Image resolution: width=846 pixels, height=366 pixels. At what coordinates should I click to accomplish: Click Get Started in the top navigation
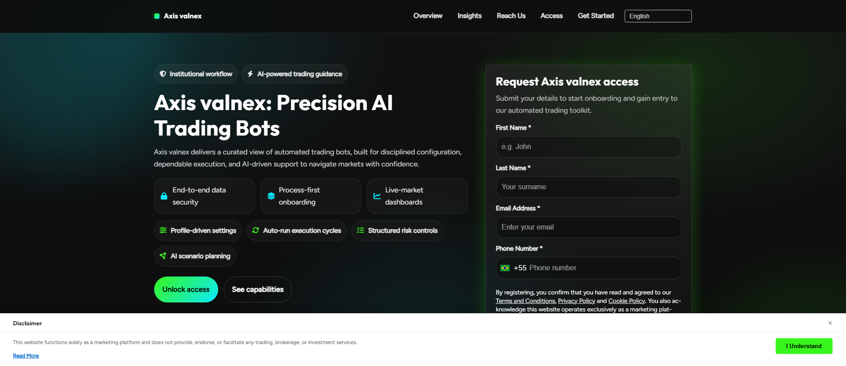596,16
